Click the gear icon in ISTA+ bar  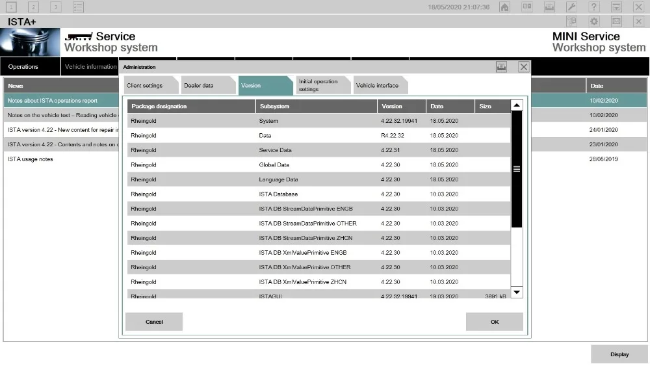point(594,21)
